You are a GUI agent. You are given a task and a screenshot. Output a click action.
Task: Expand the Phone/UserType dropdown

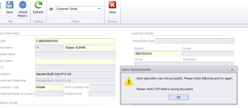point(232,41)
